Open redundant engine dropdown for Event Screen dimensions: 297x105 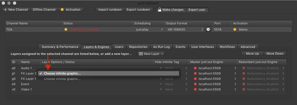(263, 84)
